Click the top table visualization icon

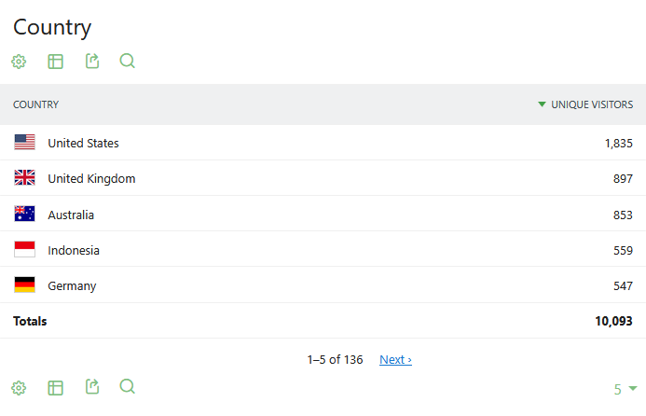[x=56, y=62]
